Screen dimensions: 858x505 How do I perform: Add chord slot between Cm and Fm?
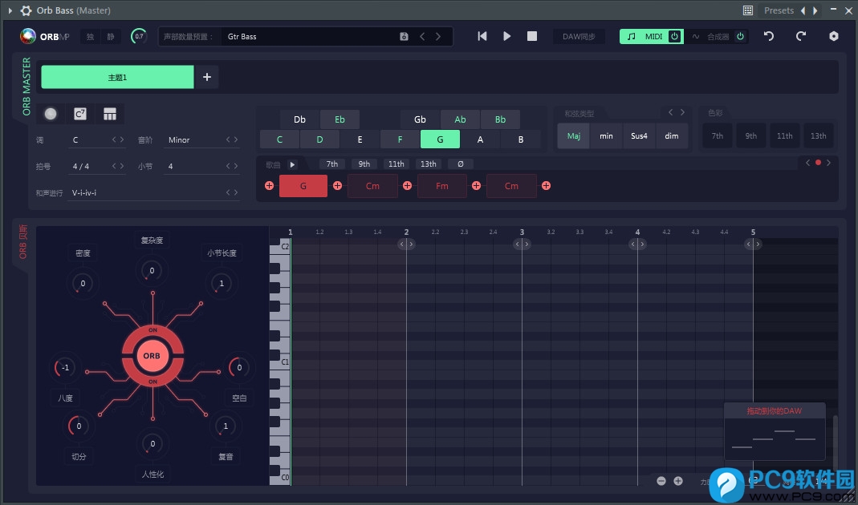(x=407, y=186)
